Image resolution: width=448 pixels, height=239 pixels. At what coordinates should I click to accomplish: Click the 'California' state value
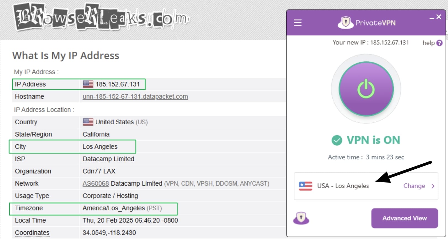point(96,134)
